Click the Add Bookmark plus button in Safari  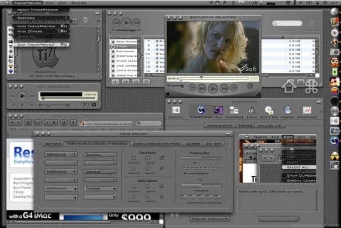(73, 123)
